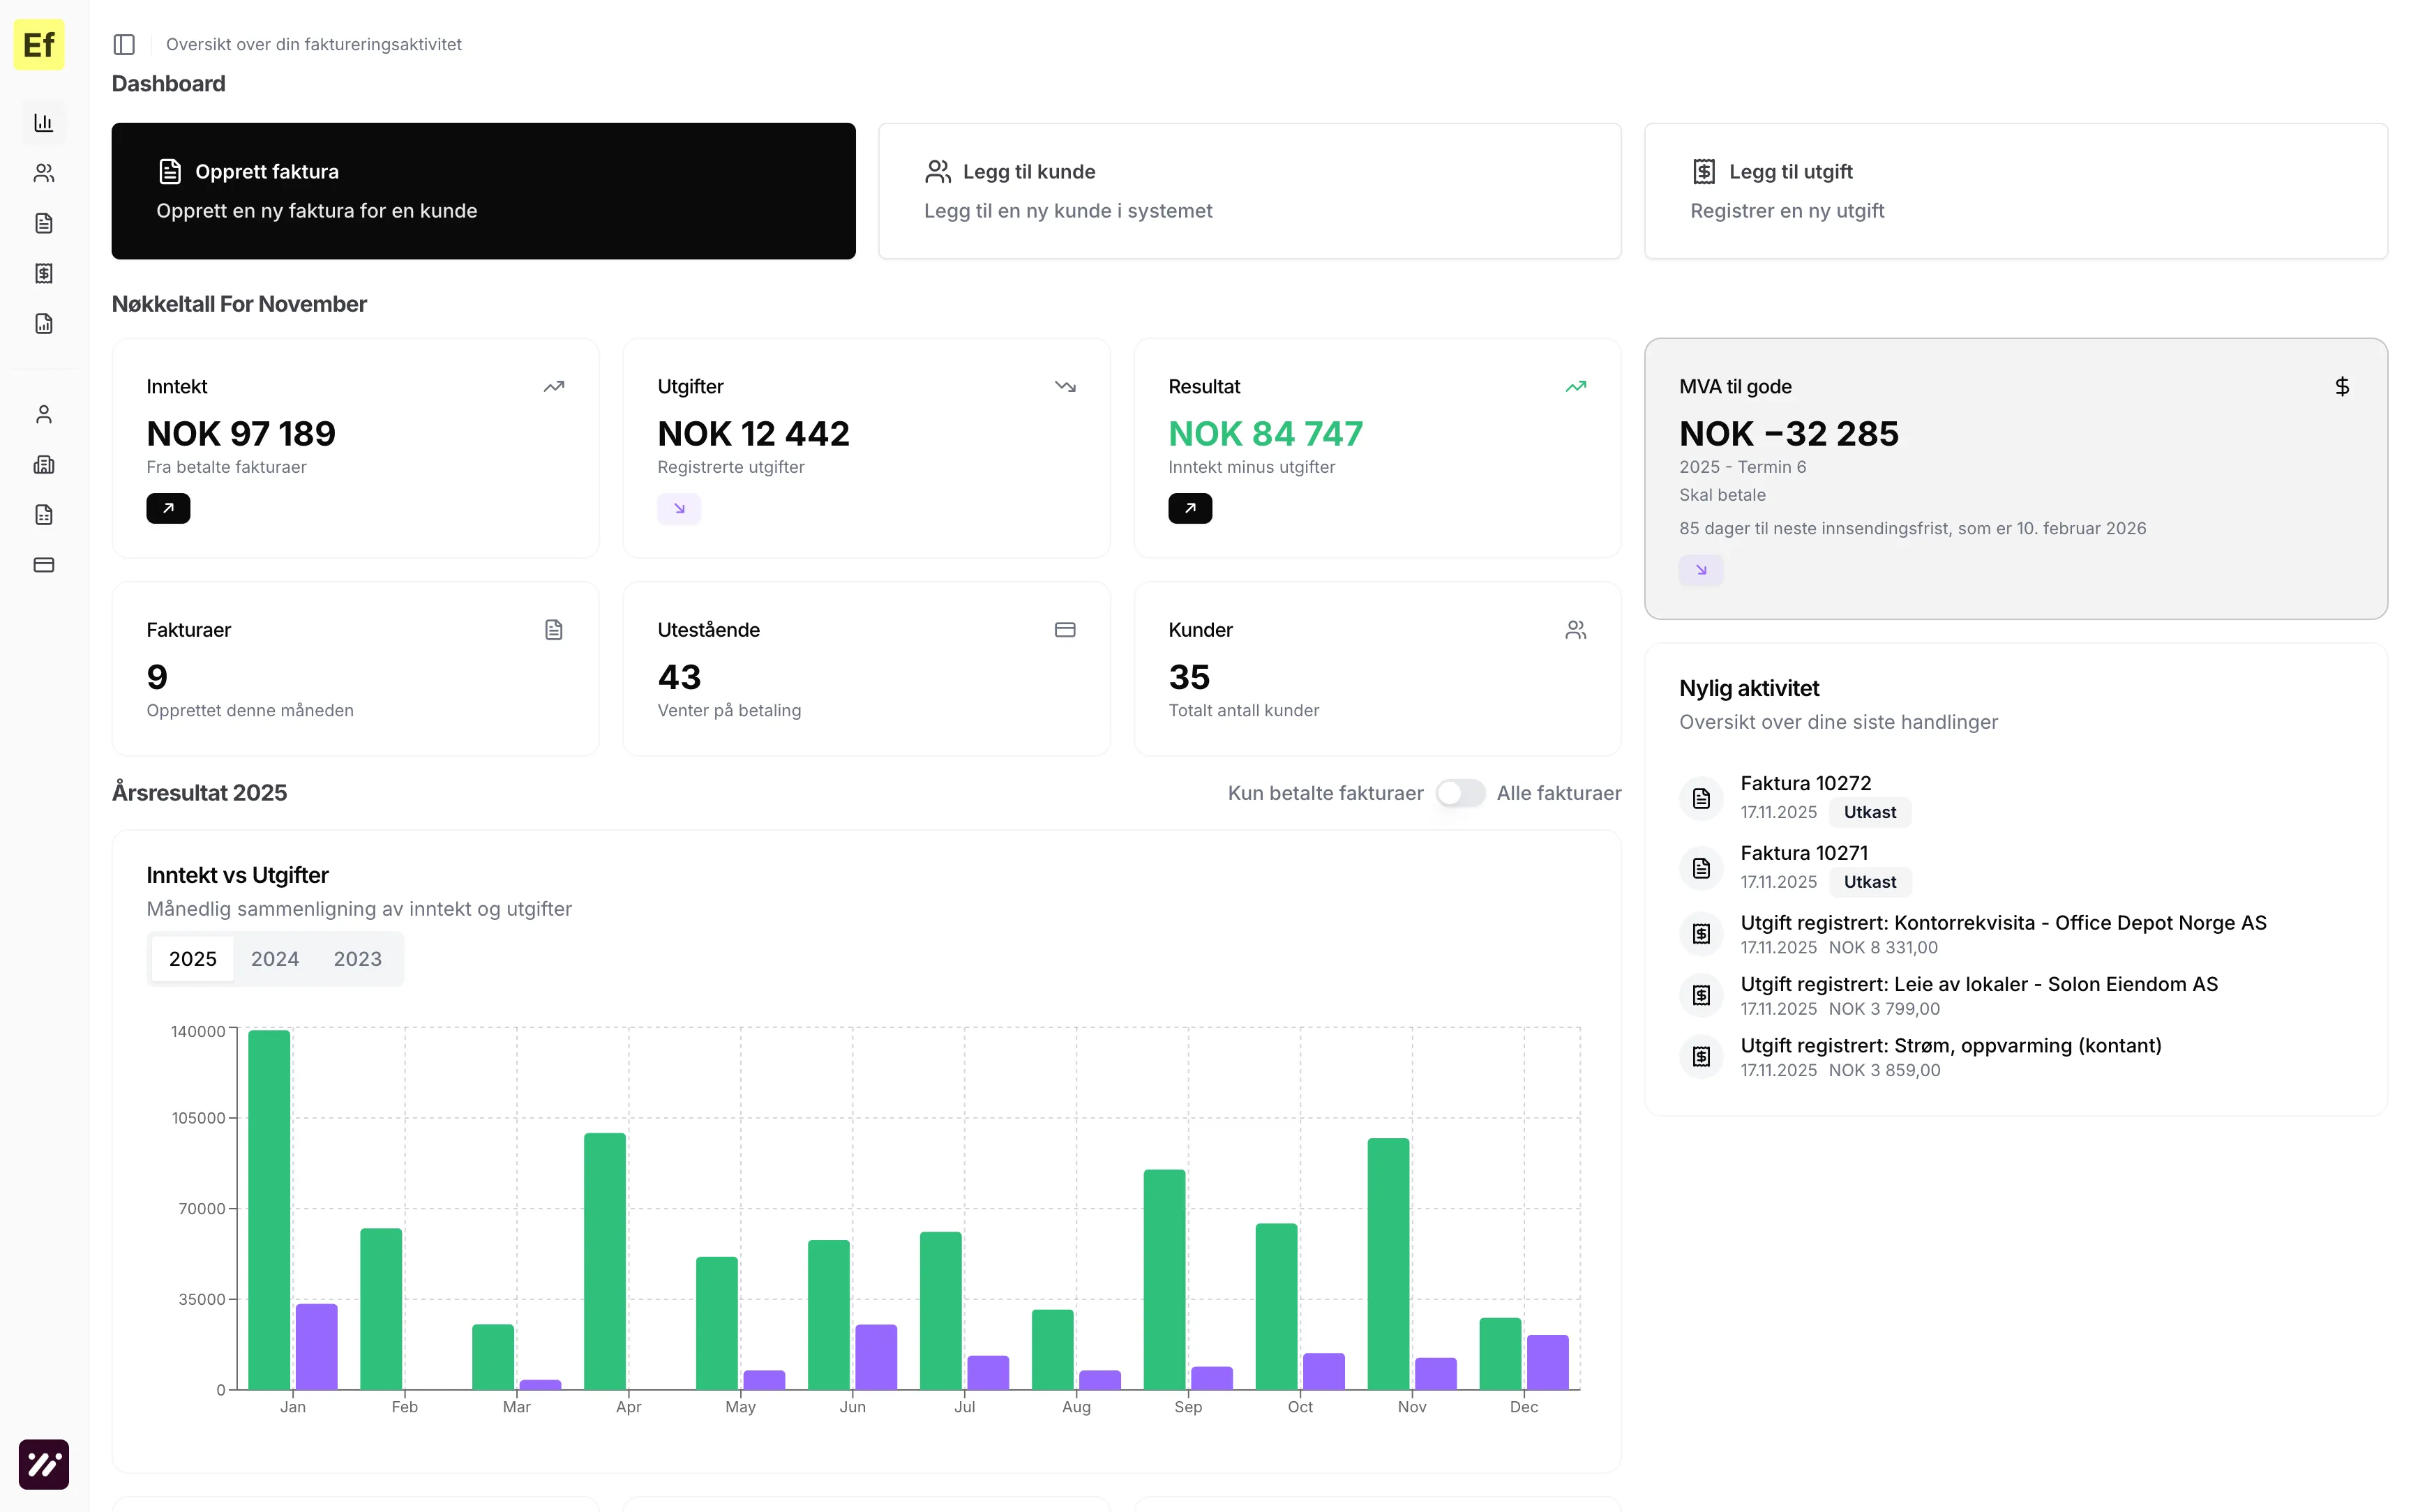
Task: Click the Opprett faktura button
Action: pyautogui.click(x=483, y=191)
